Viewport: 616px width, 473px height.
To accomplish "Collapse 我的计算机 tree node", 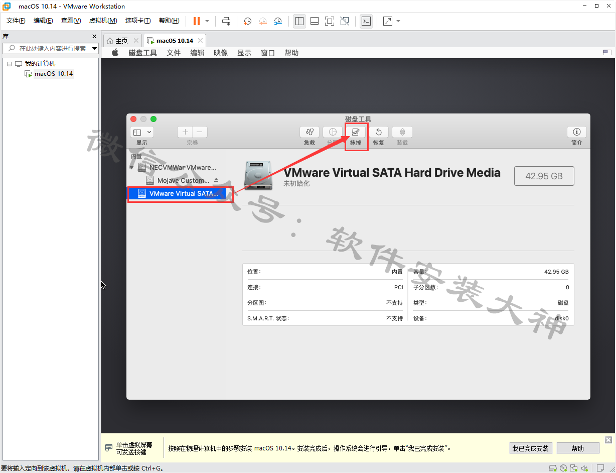I will coord(9,64).
